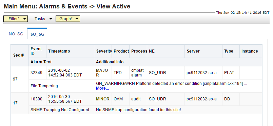The image size is (273, 126).
Task: Switch to the NO_SG tab
Action: point(16,34)
